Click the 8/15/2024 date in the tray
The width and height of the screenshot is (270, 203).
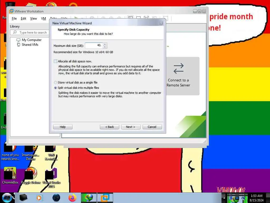click(x=257, y=200)
